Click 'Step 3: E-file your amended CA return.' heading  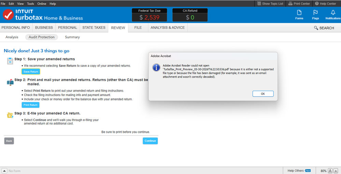47,113
